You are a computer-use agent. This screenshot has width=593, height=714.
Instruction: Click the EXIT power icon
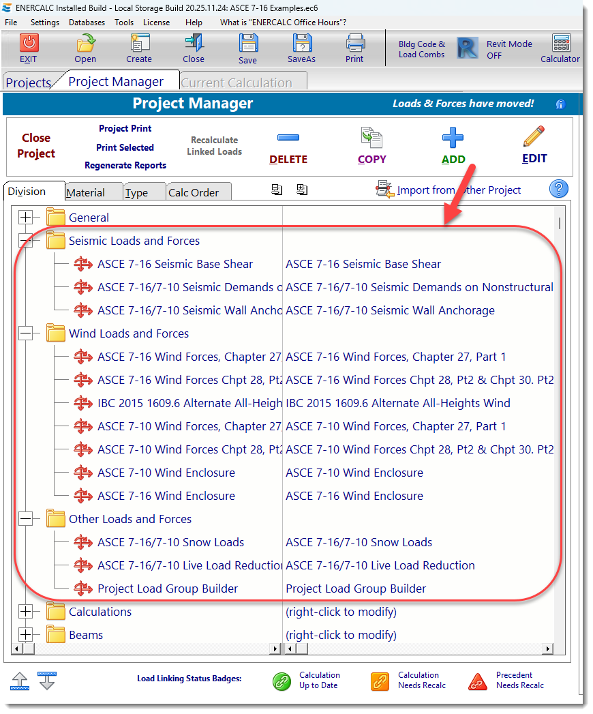[x=29, y=44]
